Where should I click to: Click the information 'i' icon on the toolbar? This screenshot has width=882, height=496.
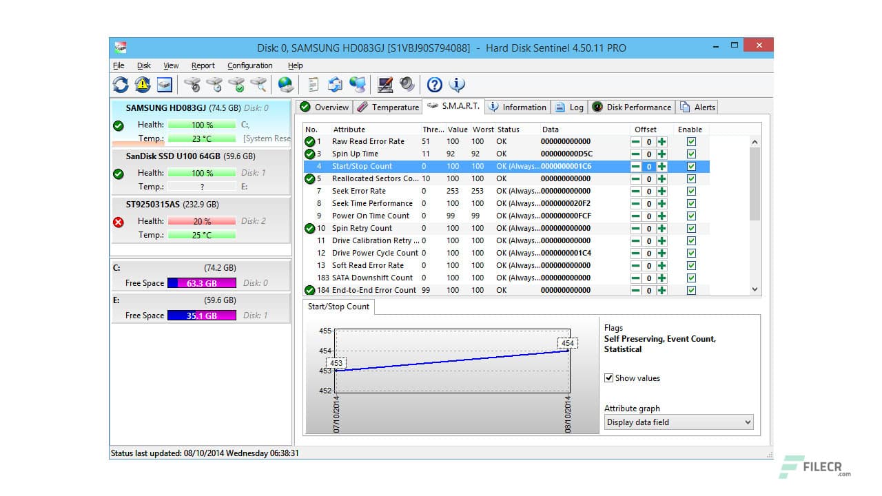click(456, 84)
